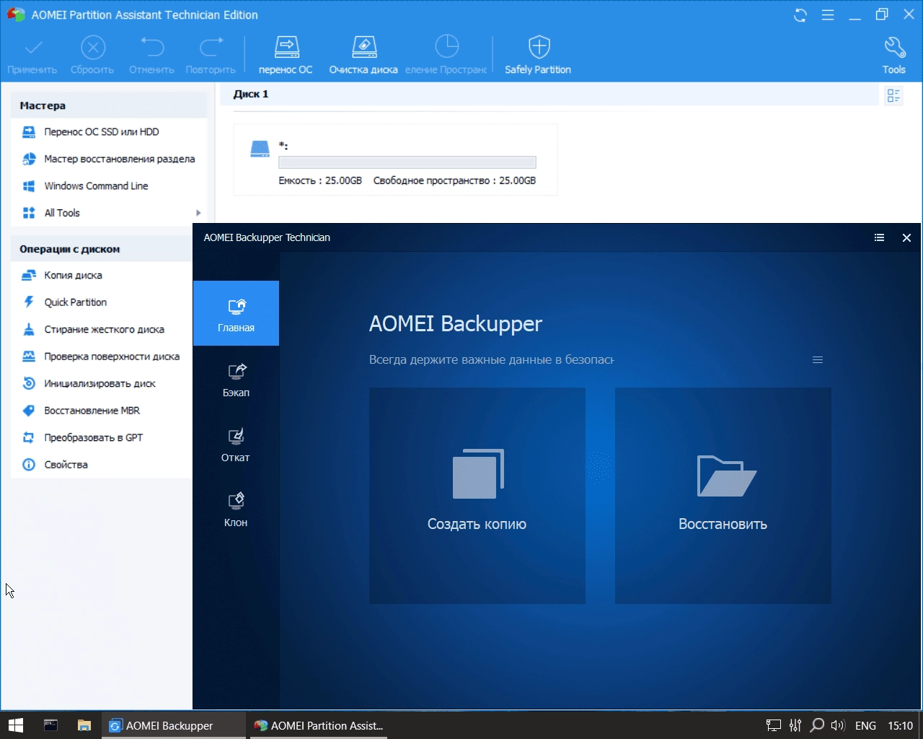Select Проверка поверхности диска operation

point(102,357)
